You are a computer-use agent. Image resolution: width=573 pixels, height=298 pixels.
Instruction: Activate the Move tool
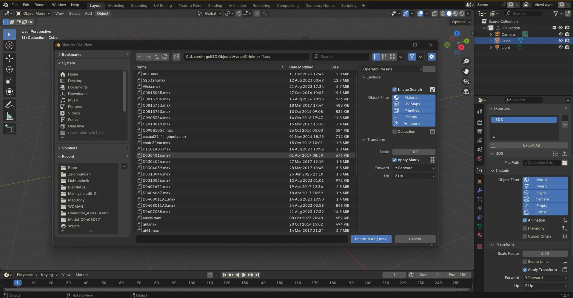coord(9,58)
